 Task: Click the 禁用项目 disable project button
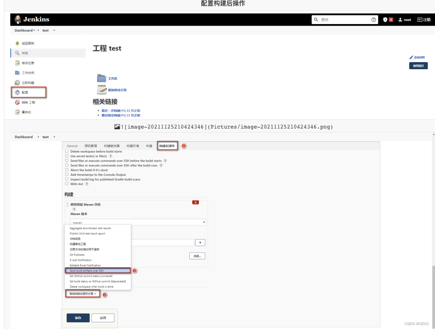coord(418,66)
